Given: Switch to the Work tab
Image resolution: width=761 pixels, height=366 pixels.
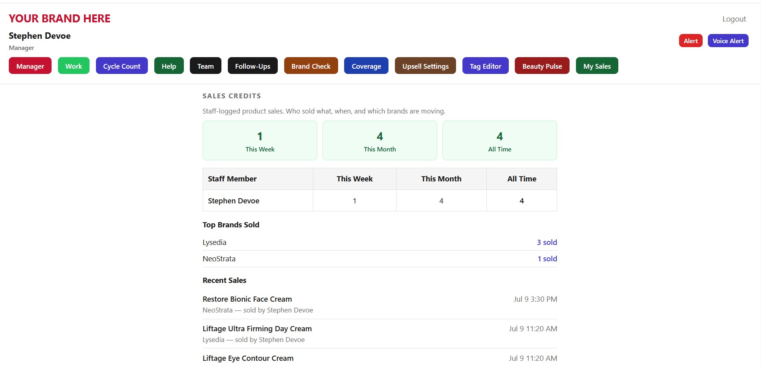Looking at the screenshot, I should (74, 66).
